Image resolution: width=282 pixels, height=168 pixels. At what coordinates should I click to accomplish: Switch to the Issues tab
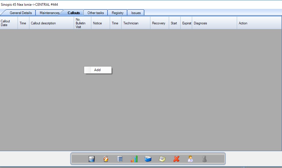point(136,13)
